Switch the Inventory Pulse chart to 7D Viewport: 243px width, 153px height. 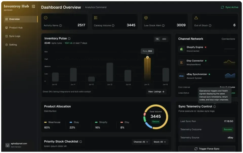(157, 39)
